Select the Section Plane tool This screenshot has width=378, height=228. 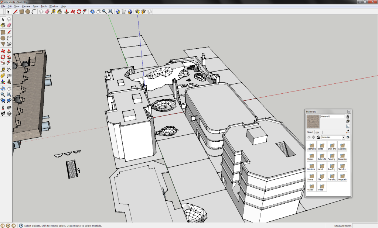(x=9, y=114)
